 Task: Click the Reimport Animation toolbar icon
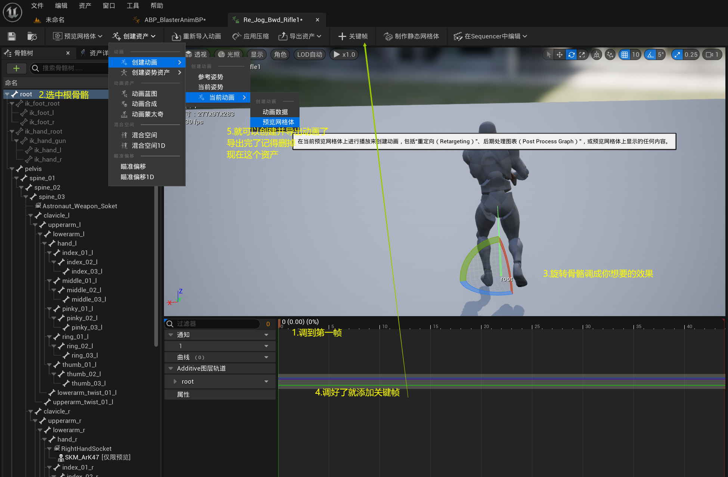coord(176,36)
